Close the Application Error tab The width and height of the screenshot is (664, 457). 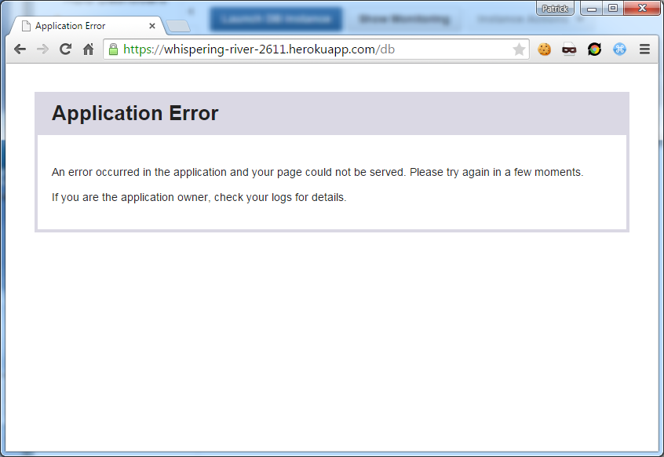pos(152,26)
